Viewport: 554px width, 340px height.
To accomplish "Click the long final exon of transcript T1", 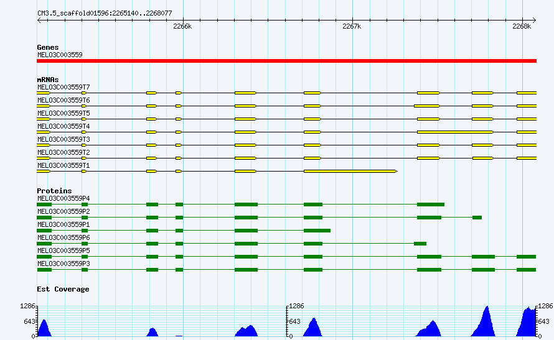I will pos(350,172).
